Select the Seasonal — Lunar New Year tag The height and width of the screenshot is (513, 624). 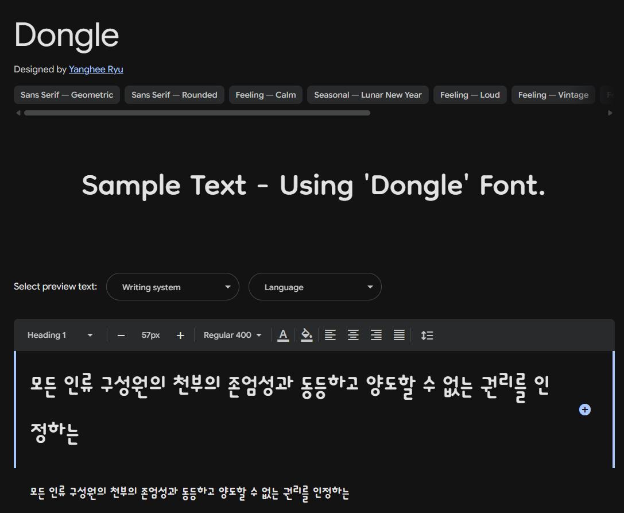pyautogui.click(x=368, y=95)
